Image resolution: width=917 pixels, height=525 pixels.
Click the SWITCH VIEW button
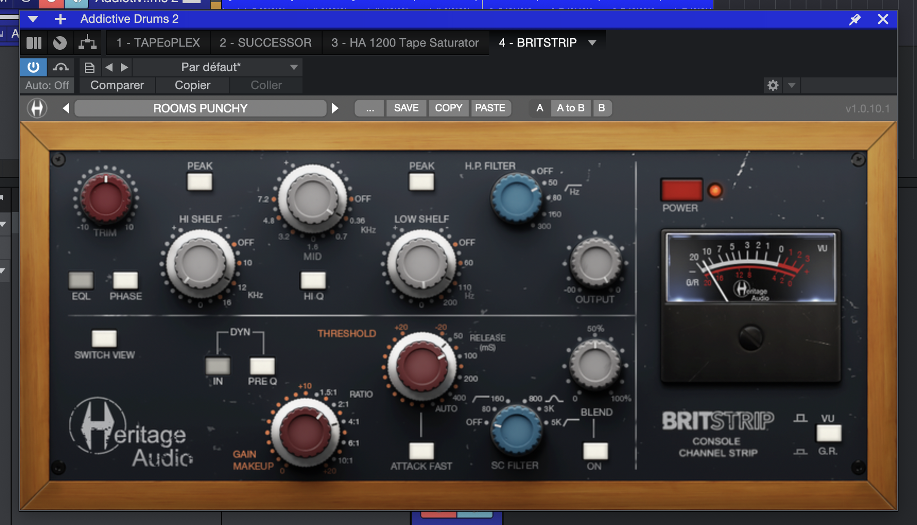click(x=104, y=338)
